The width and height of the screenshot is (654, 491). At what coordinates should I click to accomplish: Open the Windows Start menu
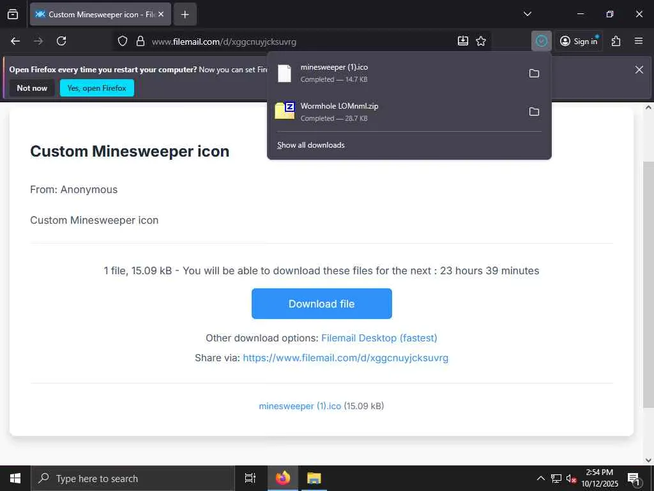(15, 478)
